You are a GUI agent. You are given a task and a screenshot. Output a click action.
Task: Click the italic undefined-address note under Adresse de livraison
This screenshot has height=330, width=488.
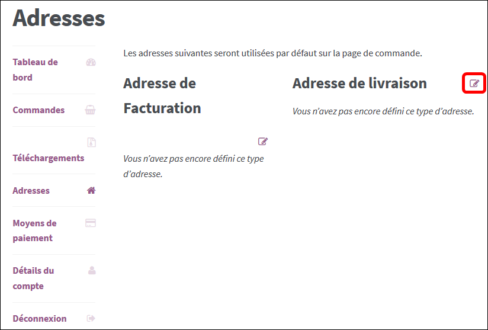(383, 111)
